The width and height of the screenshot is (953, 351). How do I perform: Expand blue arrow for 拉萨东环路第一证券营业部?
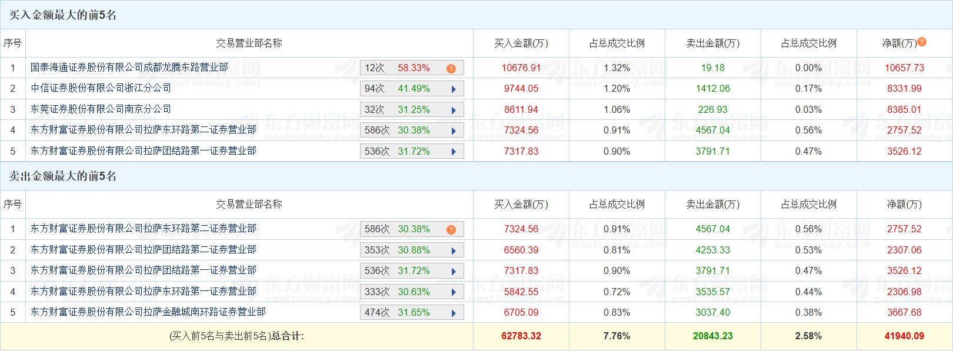click(454, 292)
